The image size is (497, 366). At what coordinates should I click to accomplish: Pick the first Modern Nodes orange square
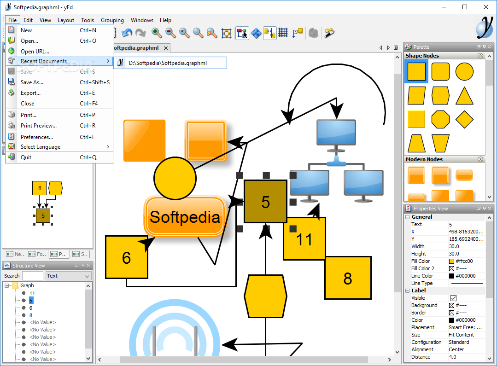click(416, 175)
